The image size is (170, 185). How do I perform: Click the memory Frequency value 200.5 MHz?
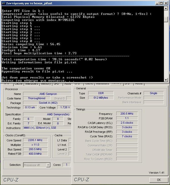click(x=127, y=114)
